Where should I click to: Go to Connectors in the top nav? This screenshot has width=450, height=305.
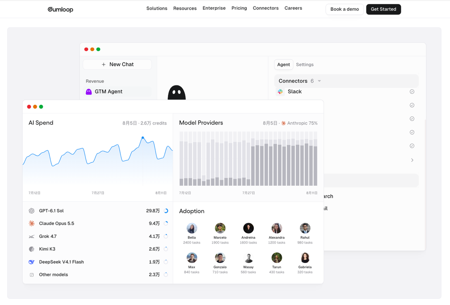[265, 8]
